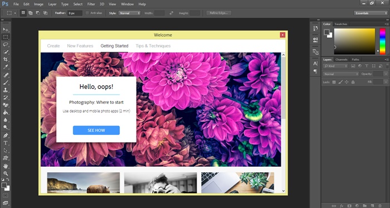Viewport: 390px width, 208px height.
Task: Select the Lasso tool
Action: 6,45
